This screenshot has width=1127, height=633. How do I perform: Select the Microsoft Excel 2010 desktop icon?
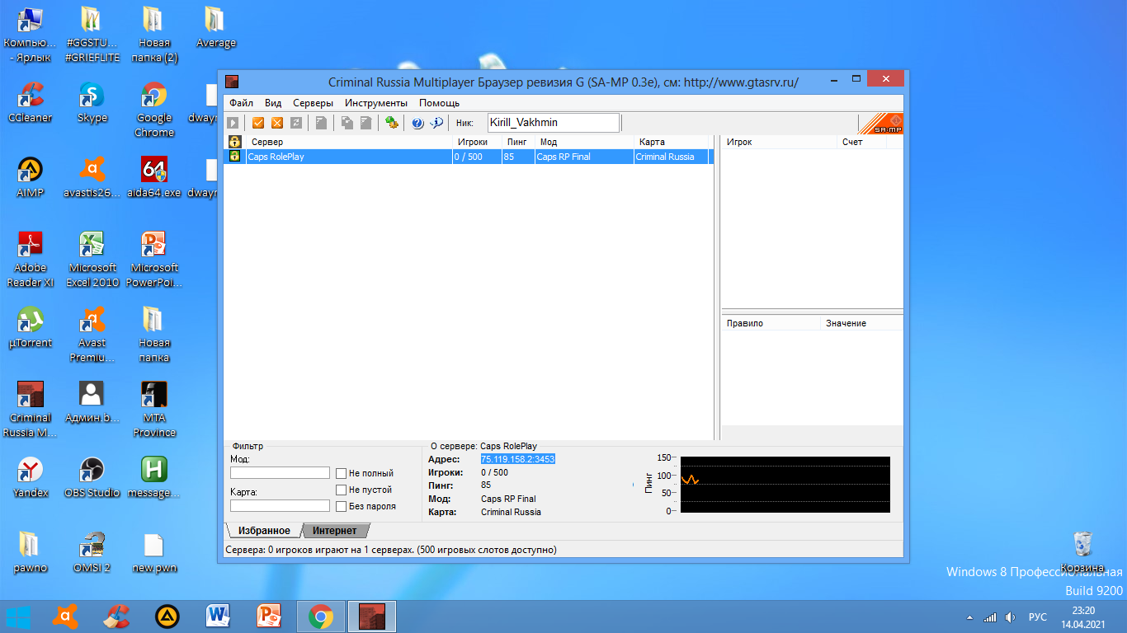92,260
